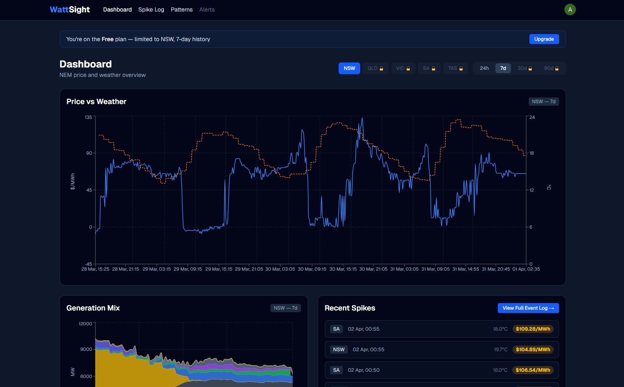Image resolution: width=624 pixels, height=387 pixels.
Task: Click the Generation Mix heading
Action: tap(93, 308)
